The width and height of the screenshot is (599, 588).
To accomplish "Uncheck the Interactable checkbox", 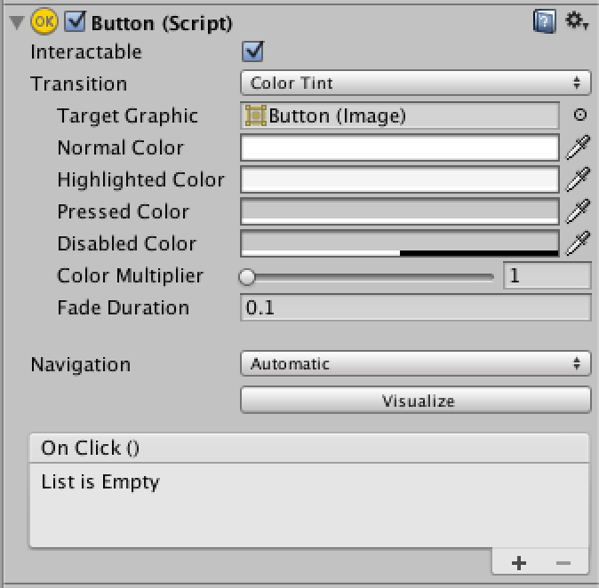I will pyautogui.click(x=252, y=52).
